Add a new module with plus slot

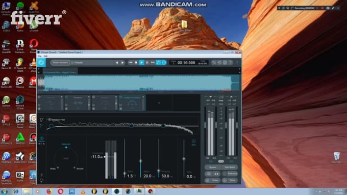(x=159, y=103)
